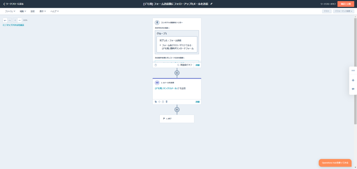Open the ヘルプ menu
Screen dimensions: 357x169
pos(55,11)
